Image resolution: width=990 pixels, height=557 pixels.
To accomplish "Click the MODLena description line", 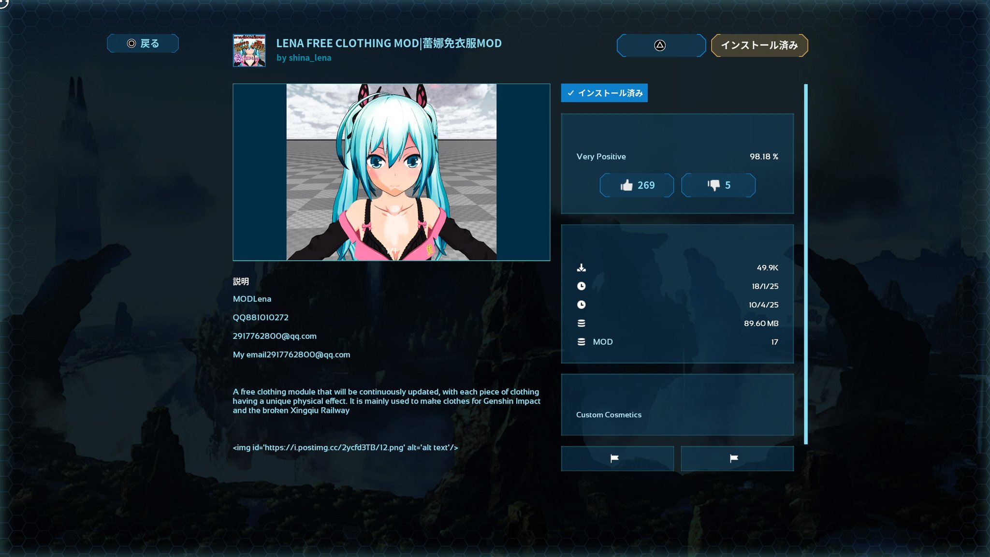I will click(252, 299).
